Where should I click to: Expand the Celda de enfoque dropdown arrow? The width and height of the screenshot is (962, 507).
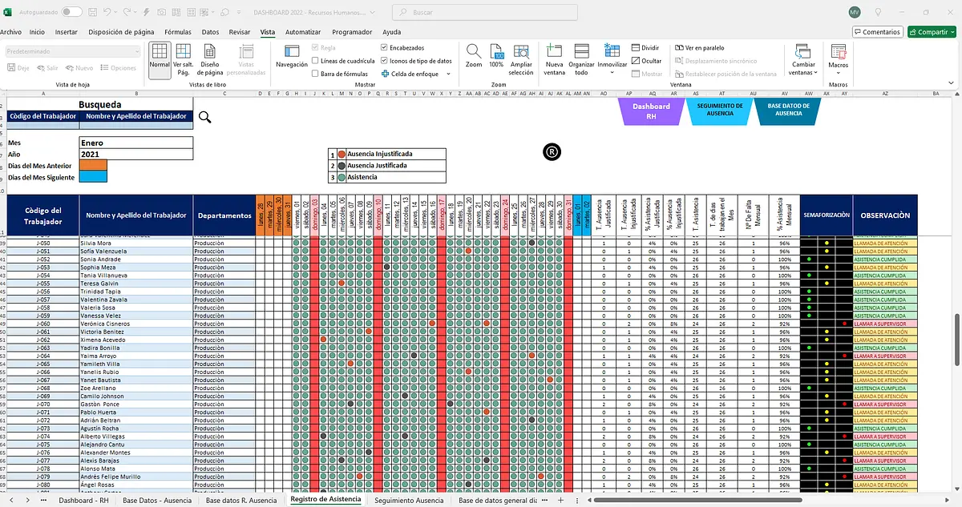point(448,74)
